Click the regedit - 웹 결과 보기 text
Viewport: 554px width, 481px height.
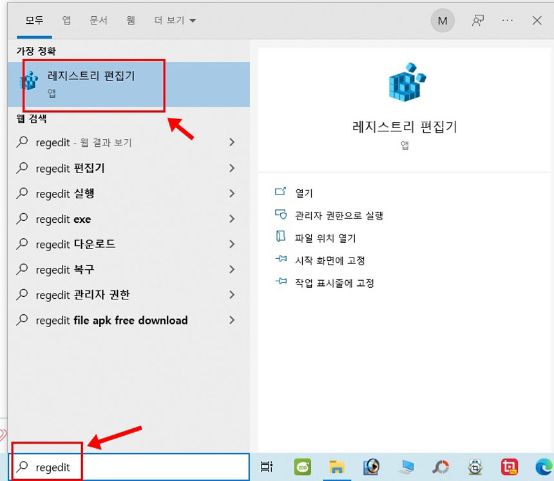[84, 142]
